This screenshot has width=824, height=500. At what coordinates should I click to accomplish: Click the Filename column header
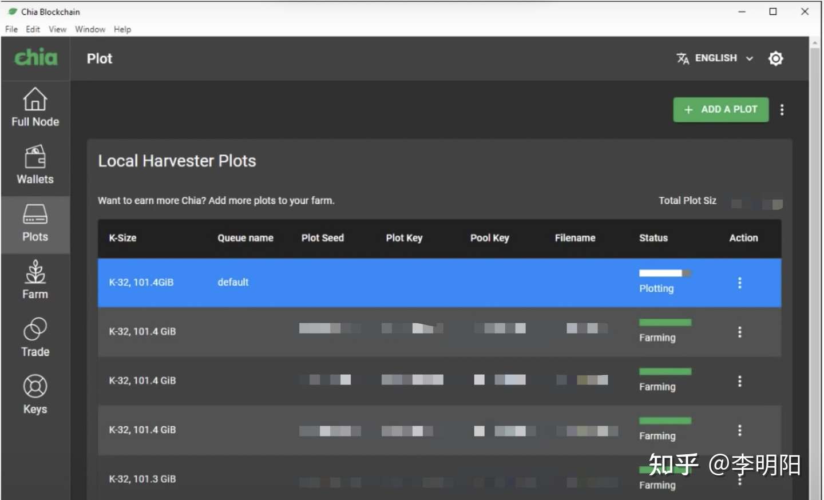pyautogui.click(x=575, y=238)
